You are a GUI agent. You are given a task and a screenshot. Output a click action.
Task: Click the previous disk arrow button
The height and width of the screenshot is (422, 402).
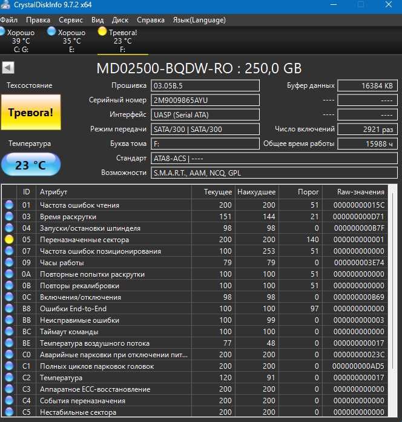pyautogui.click(x=8, y=68)
